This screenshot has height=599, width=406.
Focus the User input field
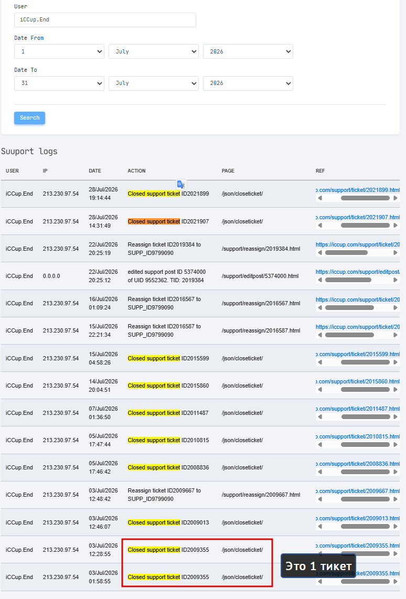[x=105, y=20]
